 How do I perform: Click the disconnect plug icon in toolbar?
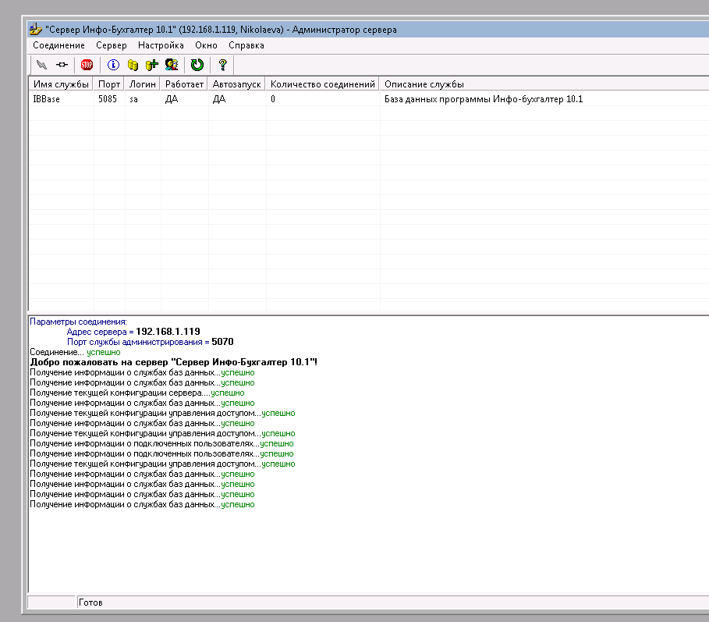point(62,65)
